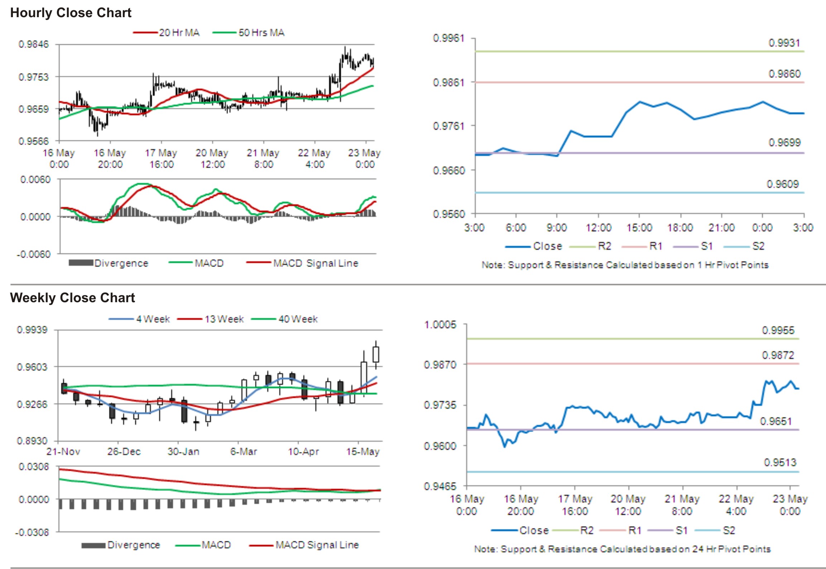The image size is (826, 569).
Task: Click the "15-May" date label on weekly chart
Action: tap(363, 452)
